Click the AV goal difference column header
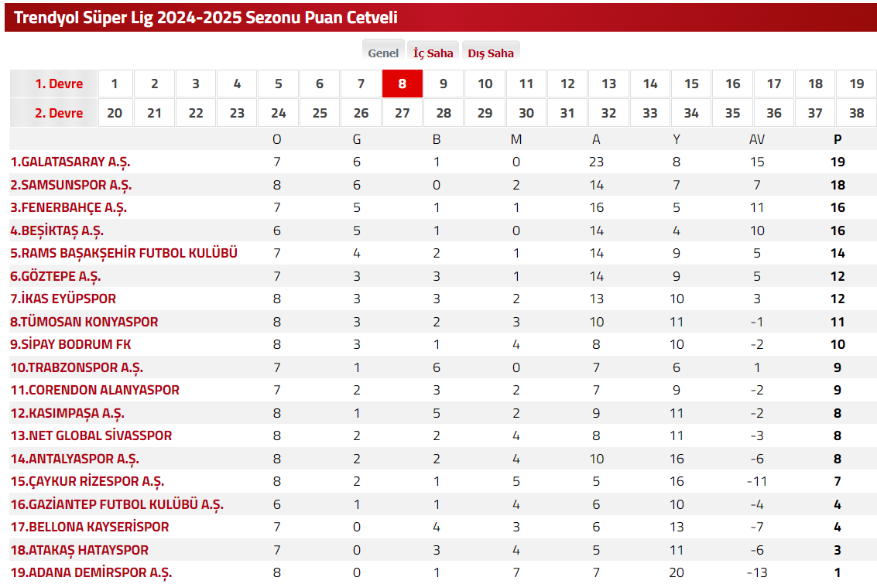This screenshot has height=584, width=877. click(x=756, y=140)
